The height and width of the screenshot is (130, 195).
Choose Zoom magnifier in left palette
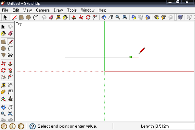point(3,114)
